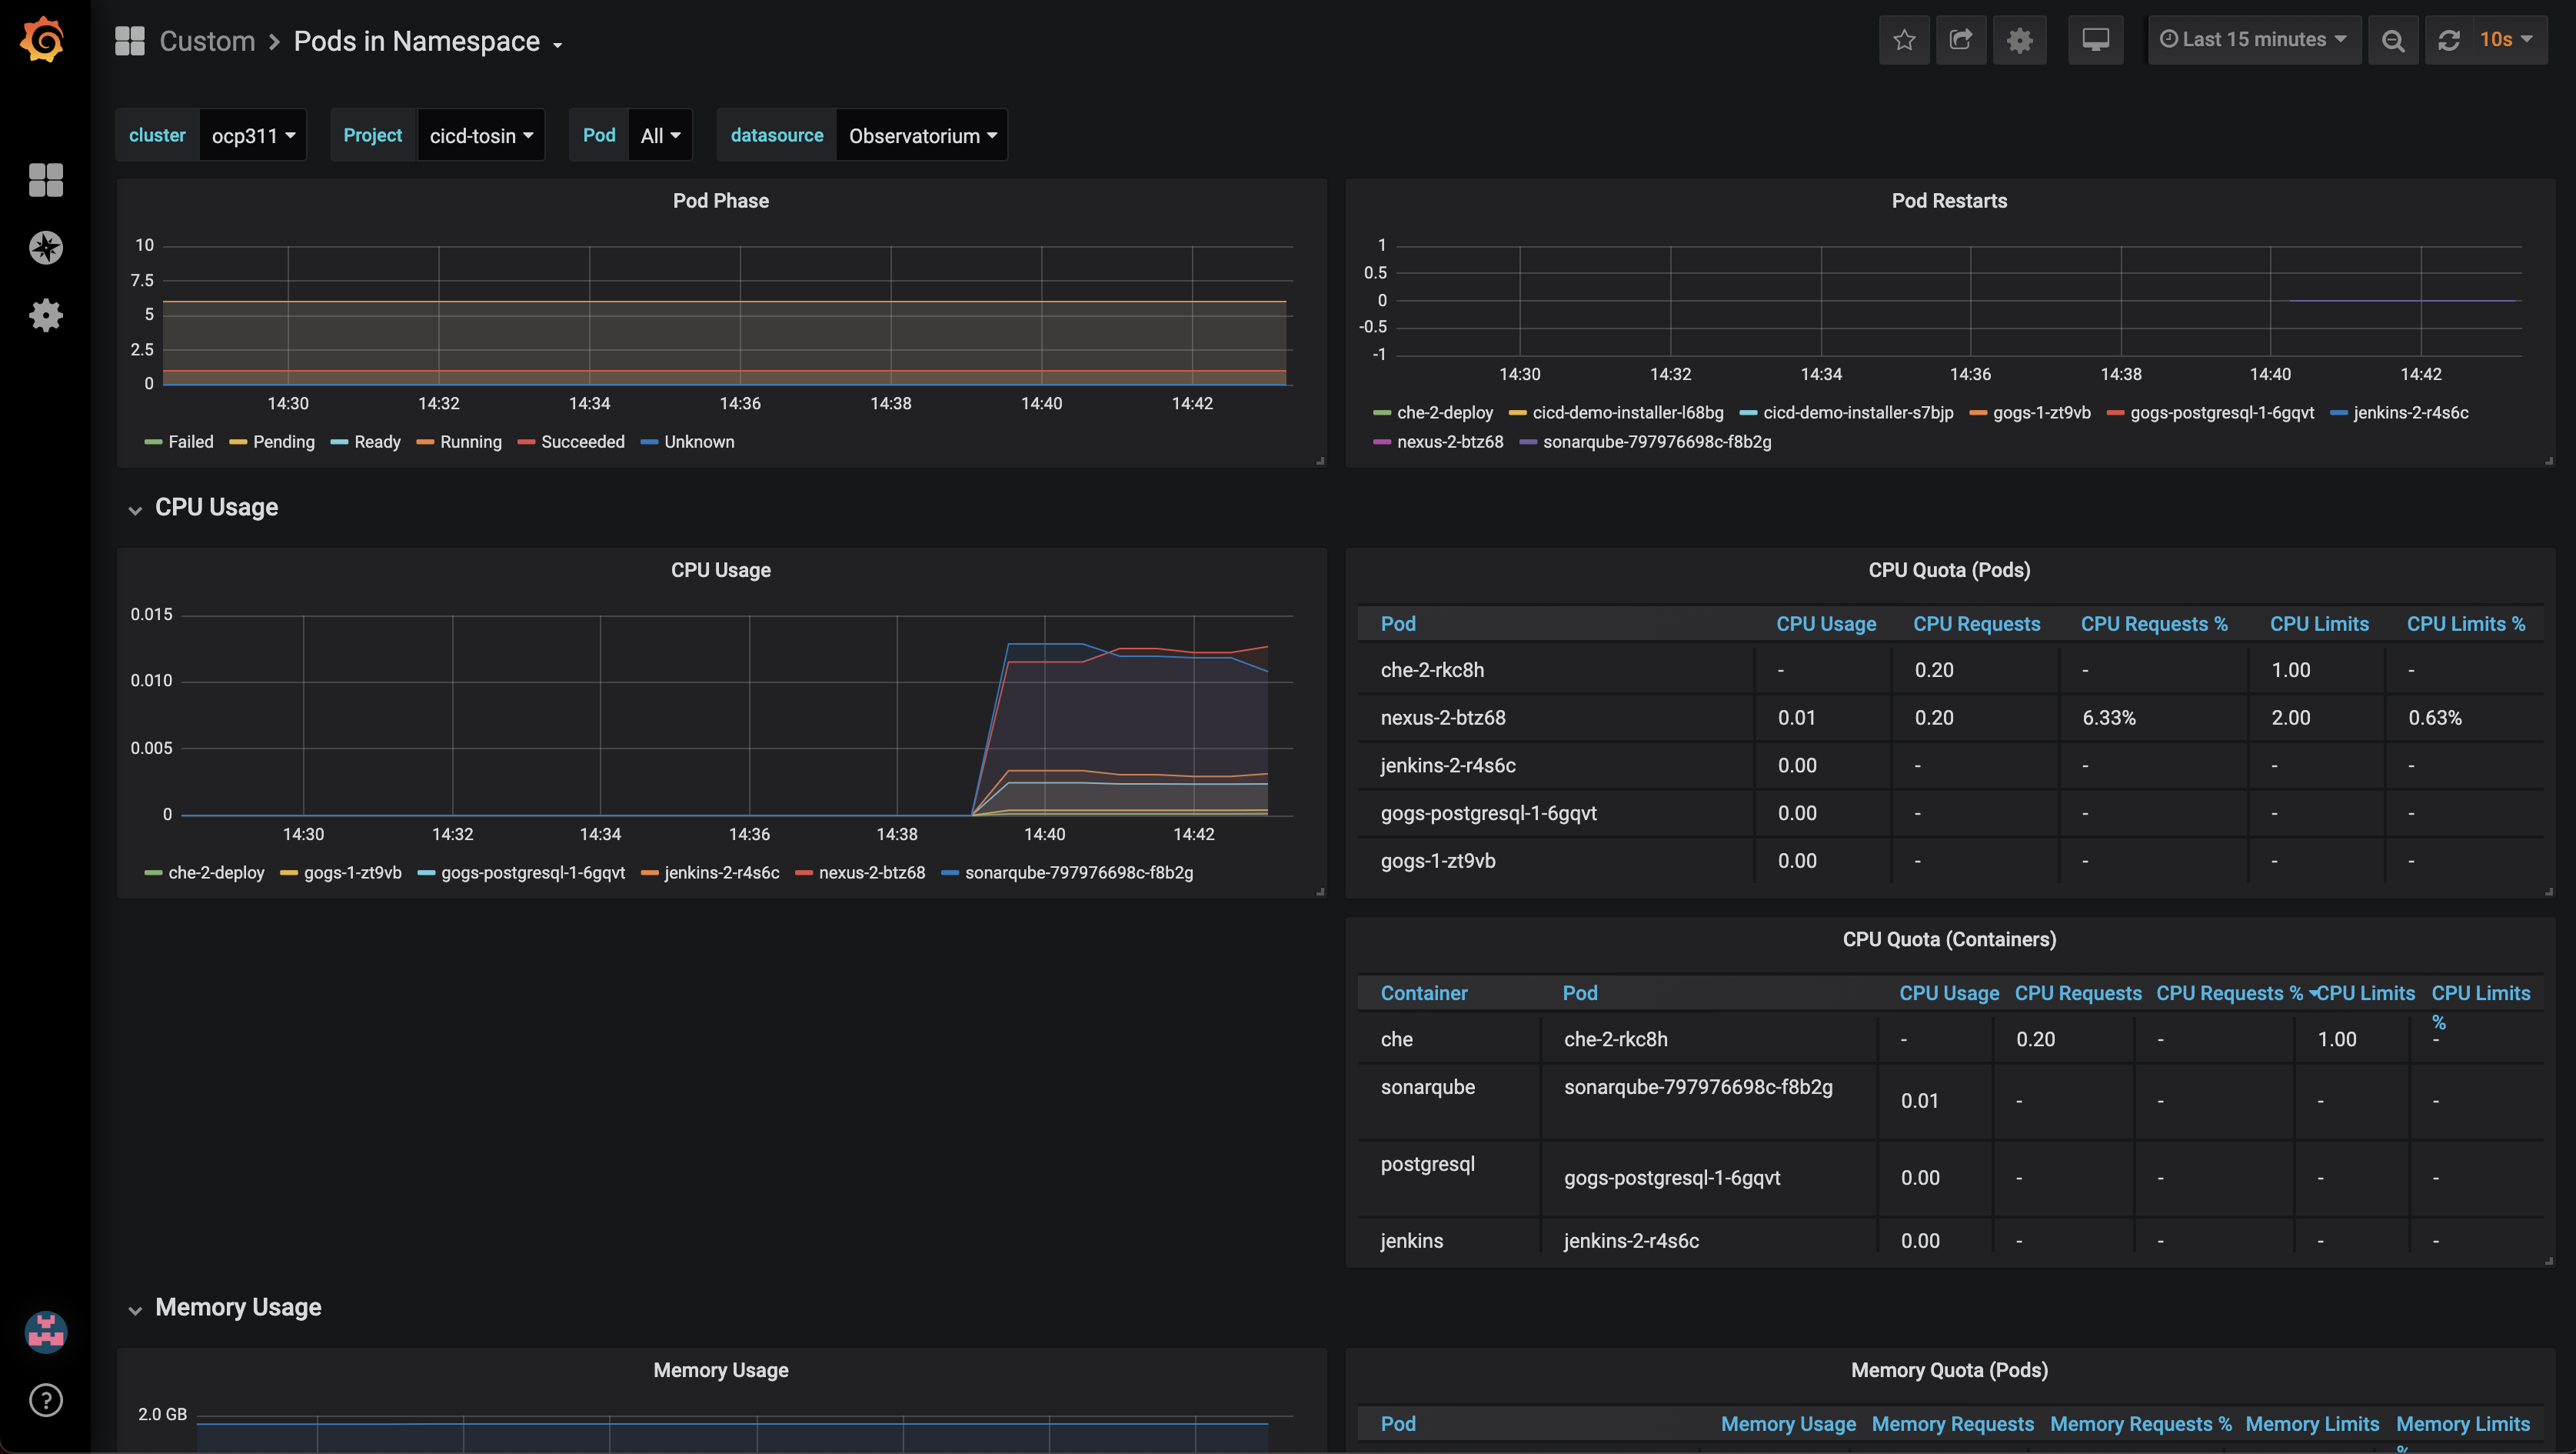Open the Explore compass icon
This screenshot has width=2576, height=1454.
pos(46,248)
